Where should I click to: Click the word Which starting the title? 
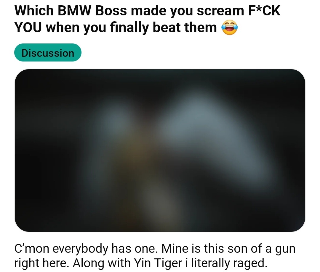34,11
